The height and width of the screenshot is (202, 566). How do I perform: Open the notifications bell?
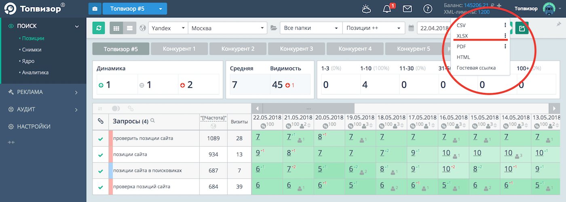[x=388, y=8]
